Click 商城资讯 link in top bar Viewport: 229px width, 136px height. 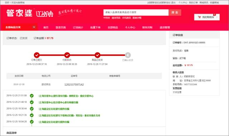tap(204, 3)
